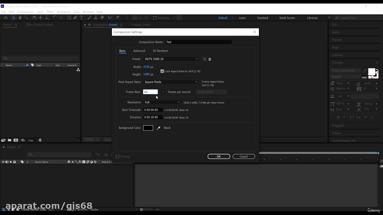Select the Clone Stamp tool
The width and height of the screenshot is (383, 215).
[96, 17]
